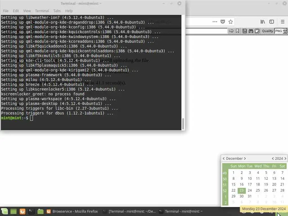Click the 'Setting up milou' terminal line

point(46,80)
